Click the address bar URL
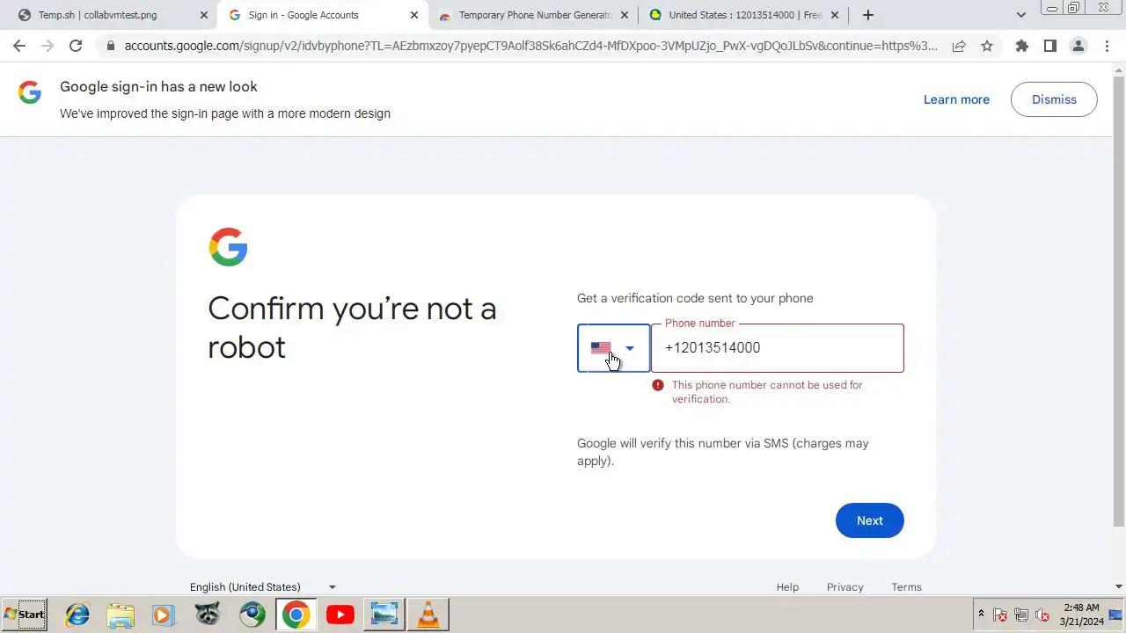This screenshot has height=633, width=1126. tap(530, 46)
